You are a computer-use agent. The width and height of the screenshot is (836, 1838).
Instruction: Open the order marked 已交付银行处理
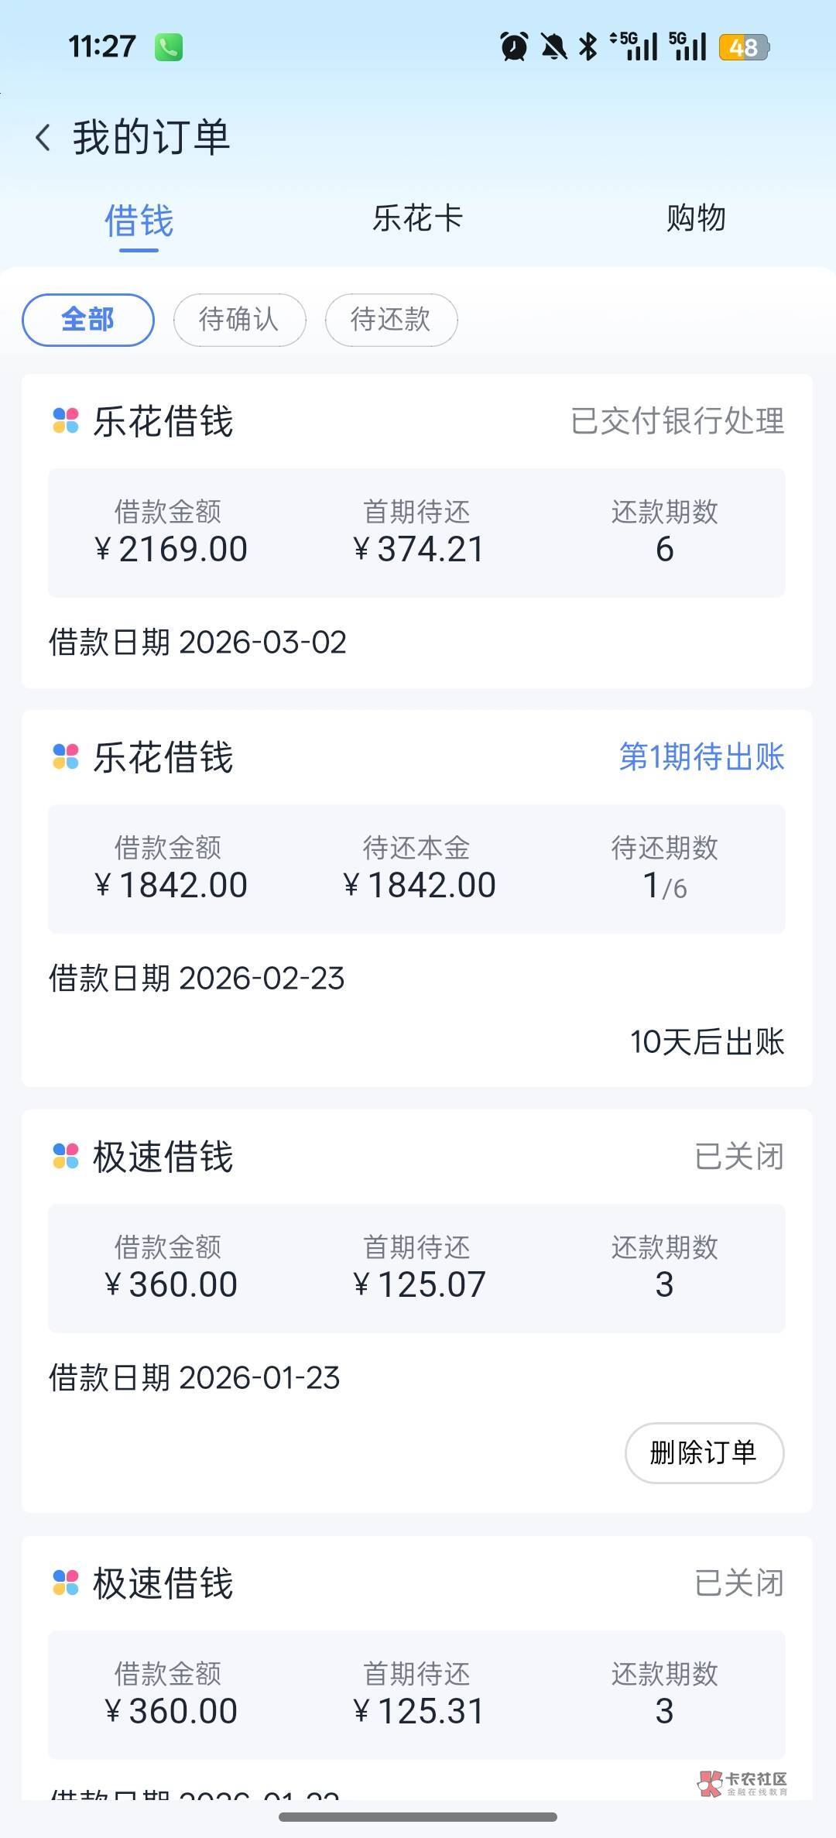pyautogui.click(x=416, y=531)
